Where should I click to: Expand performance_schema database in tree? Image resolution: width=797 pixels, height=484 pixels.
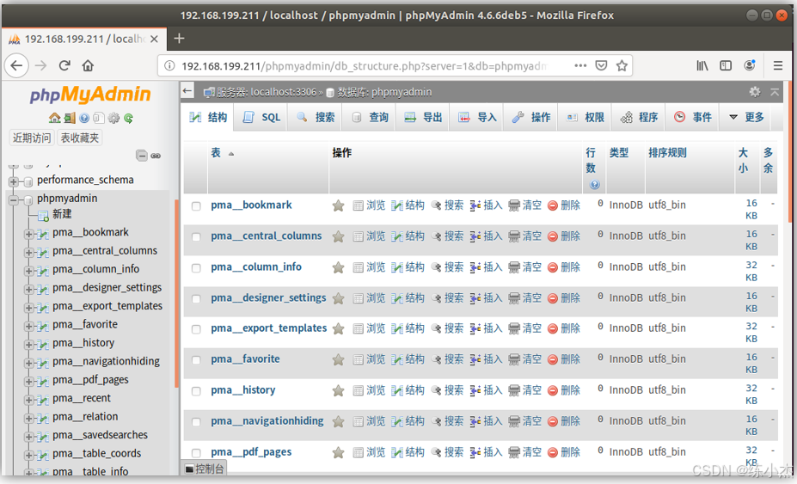[x=13, y=181]
